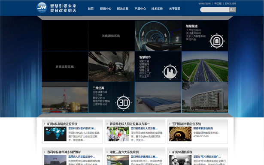Click the 三维仿真 3D circle icon
Screen dimensions: 264x165
coord(123,103)
